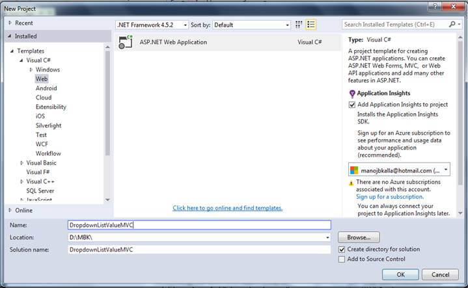Click the OK button
This screenshot has height=288, width=468.
point(400,274)
